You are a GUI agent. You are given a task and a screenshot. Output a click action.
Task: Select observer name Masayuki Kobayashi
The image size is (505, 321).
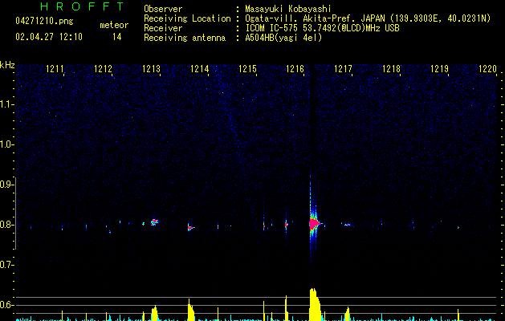pos(288,9)
